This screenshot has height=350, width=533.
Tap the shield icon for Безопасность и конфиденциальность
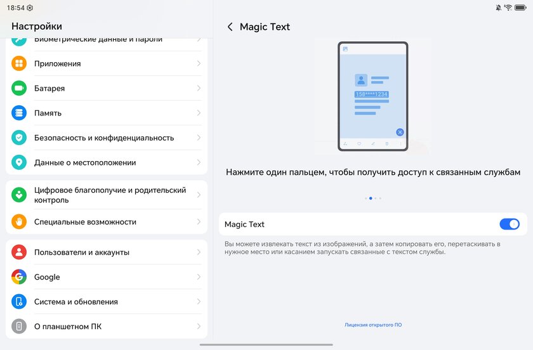19,138
